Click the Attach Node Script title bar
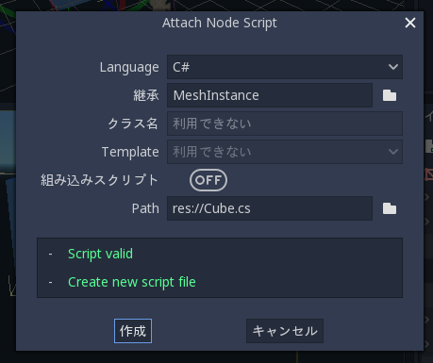 point(220,23)
